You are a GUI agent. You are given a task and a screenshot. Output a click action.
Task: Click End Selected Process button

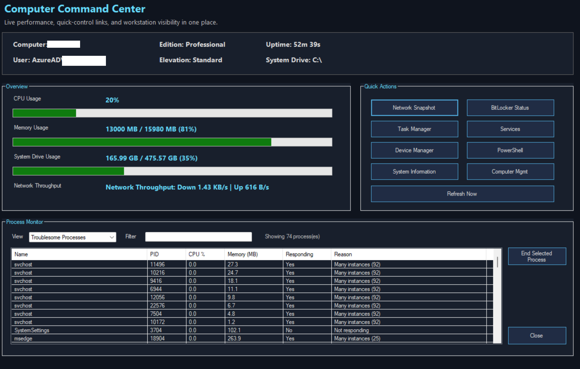tap(536, 256)
